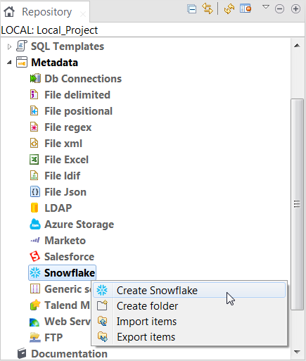
Task: Click the File ldif icon
Action: point(34,175)
